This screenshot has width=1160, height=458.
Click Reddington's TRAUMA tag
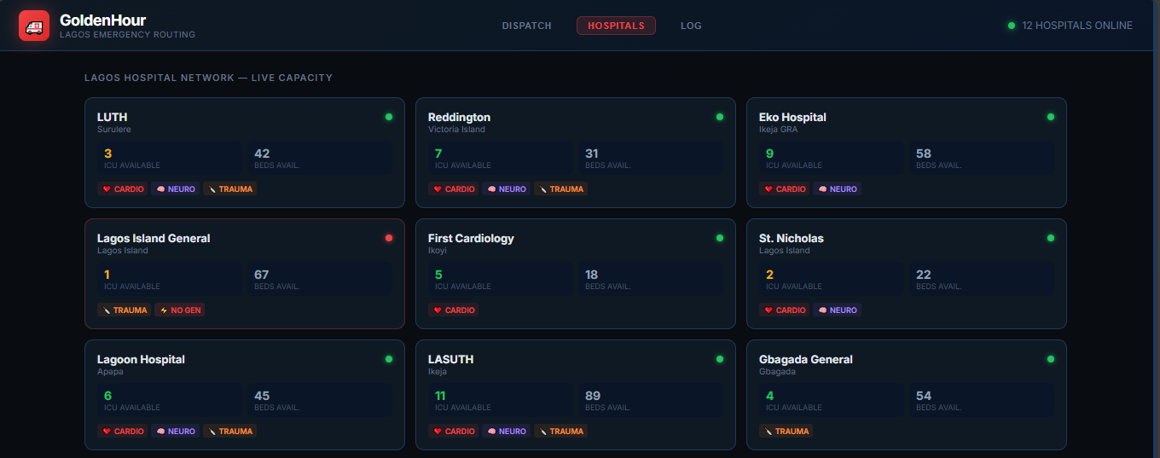pos(560,189)
